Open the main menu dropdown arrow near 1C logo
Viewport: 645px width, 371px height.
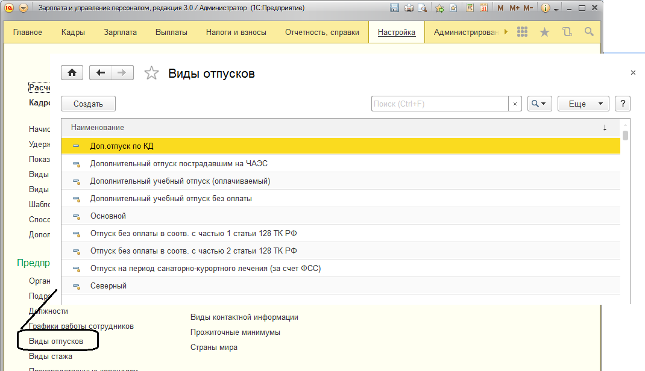[x=24, y=8]
